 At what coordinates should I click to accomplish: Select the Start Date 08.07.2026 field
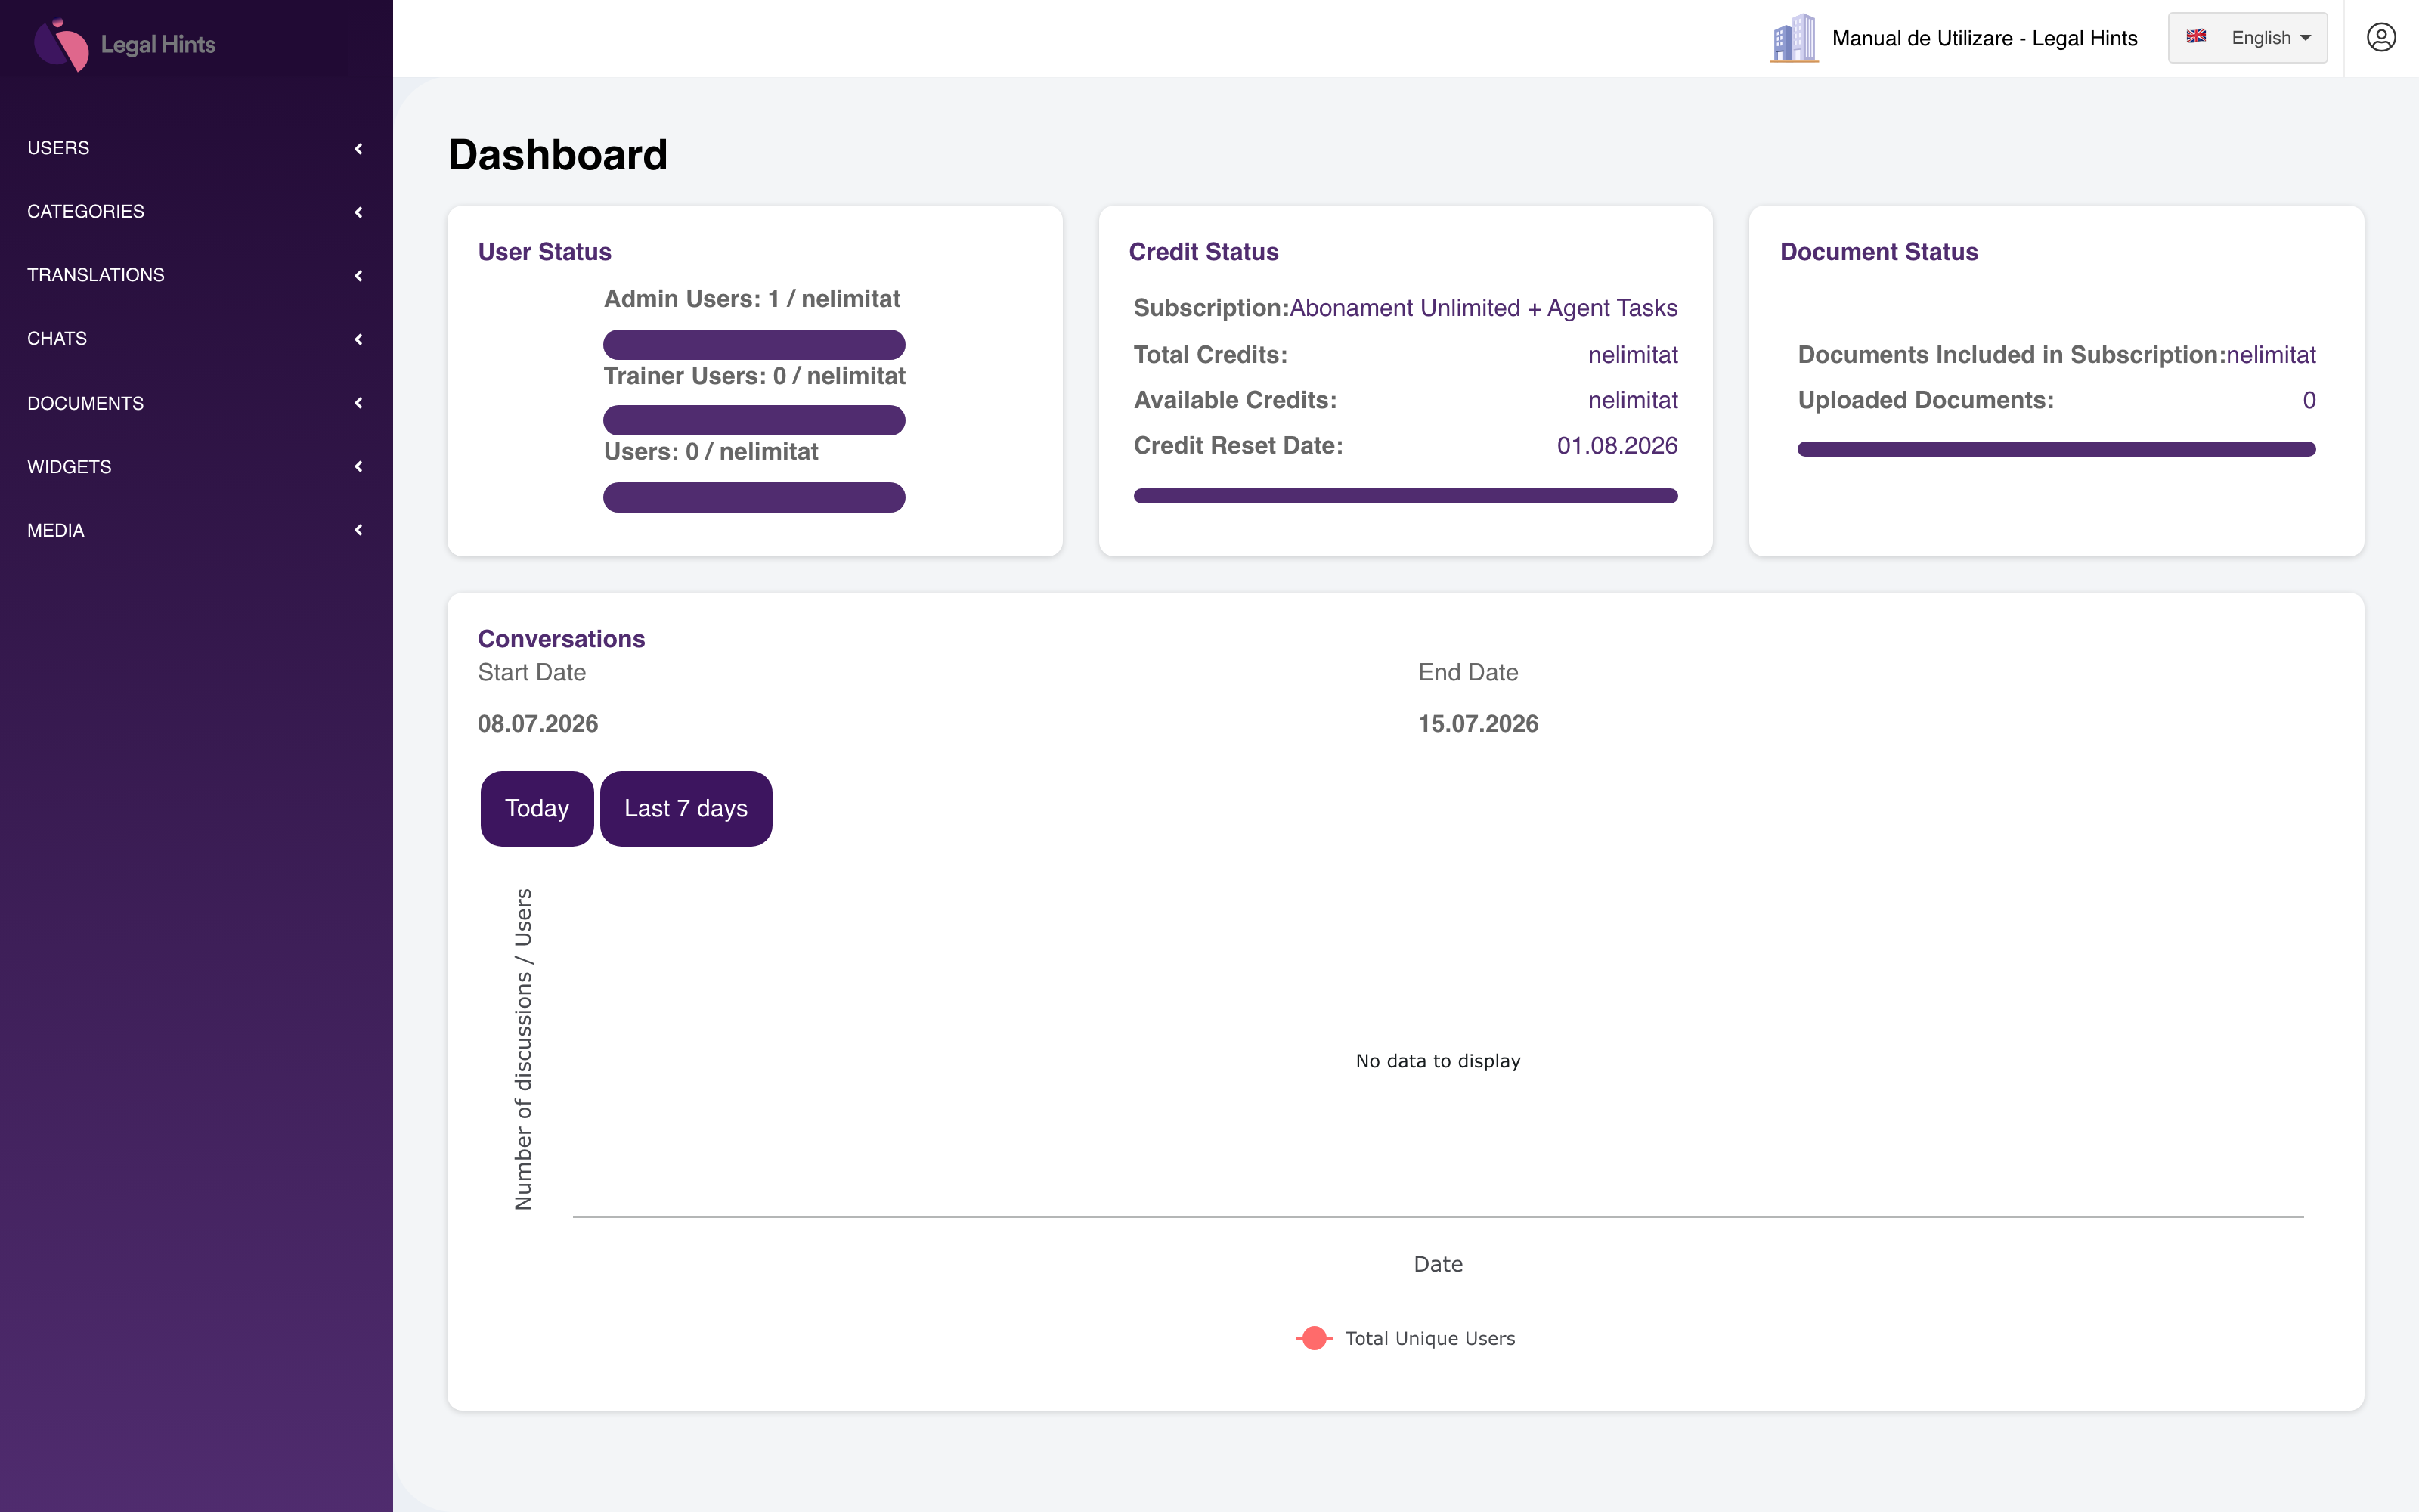(537, 724)
